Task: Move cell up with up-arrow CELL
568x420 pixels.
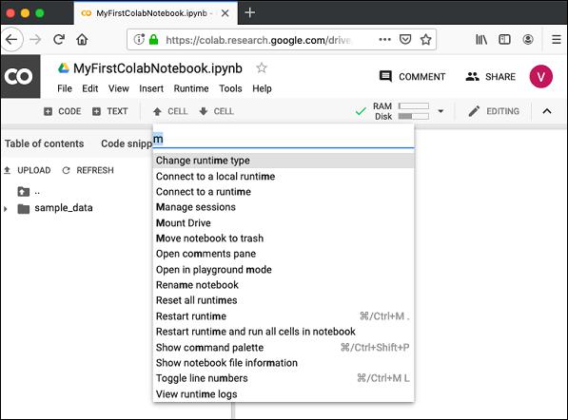Action: [170, 111]
